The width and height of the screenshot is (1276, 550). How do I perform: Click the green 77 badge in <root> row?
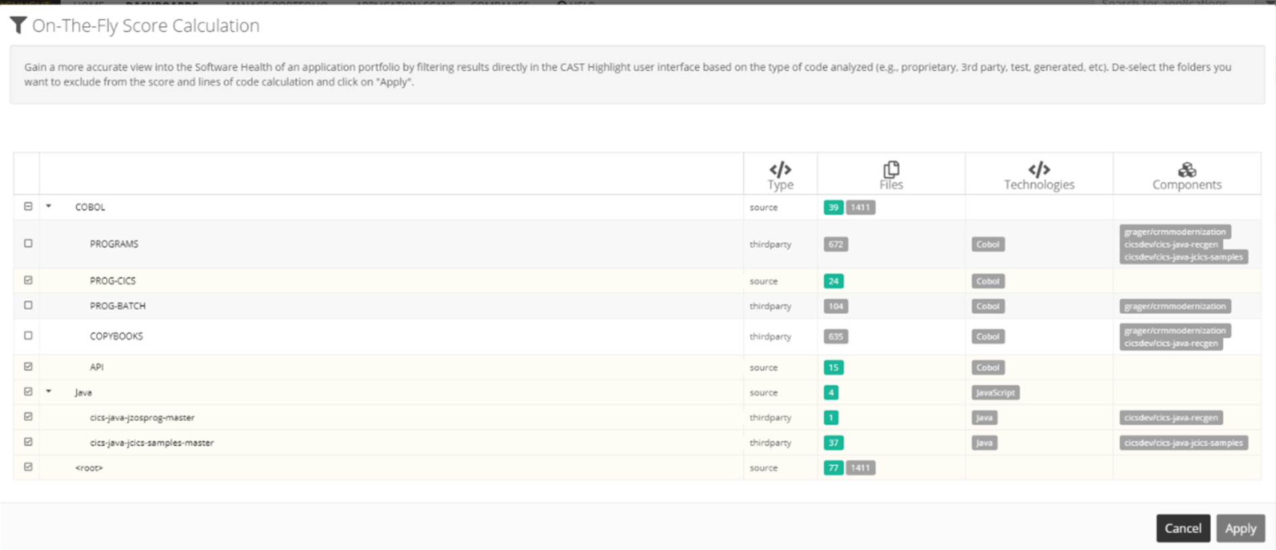click(833, 468)
